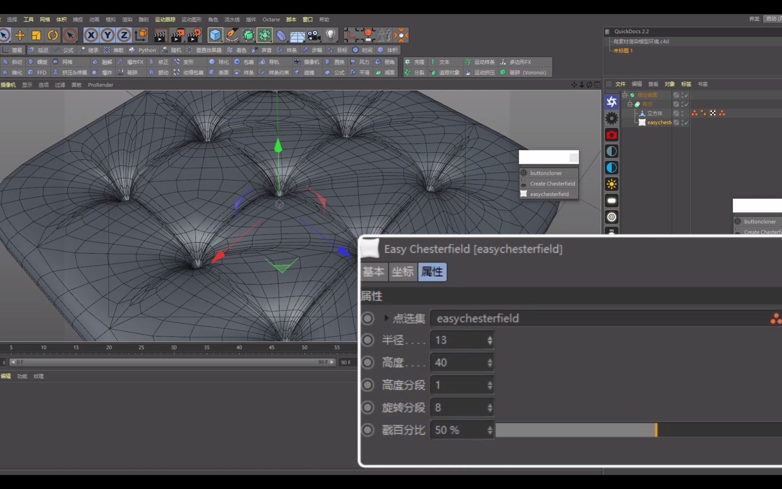Collapse the 布尔 tree node
Screen dimensions: 782x489
coord(630,104)
